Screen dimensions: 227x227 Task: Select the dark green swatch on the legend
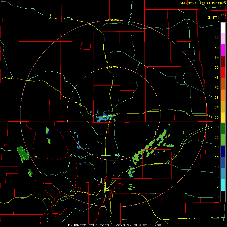(x=223, y=128)
